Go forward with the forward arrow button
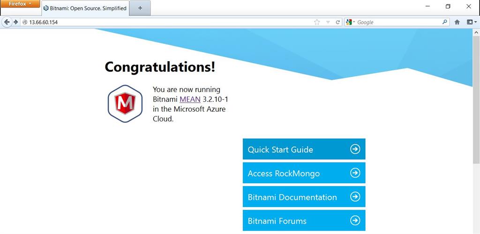This screenshot has height=234, width=480. click(15, 22)
